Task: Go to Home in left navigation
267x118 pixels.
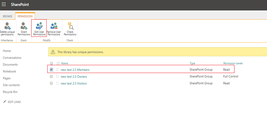Action: [x=7, y=51]
